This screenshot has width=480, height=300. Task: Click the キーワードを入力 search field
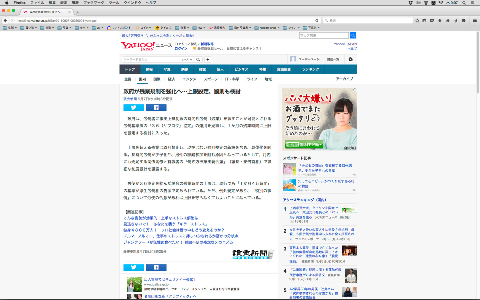150,59
